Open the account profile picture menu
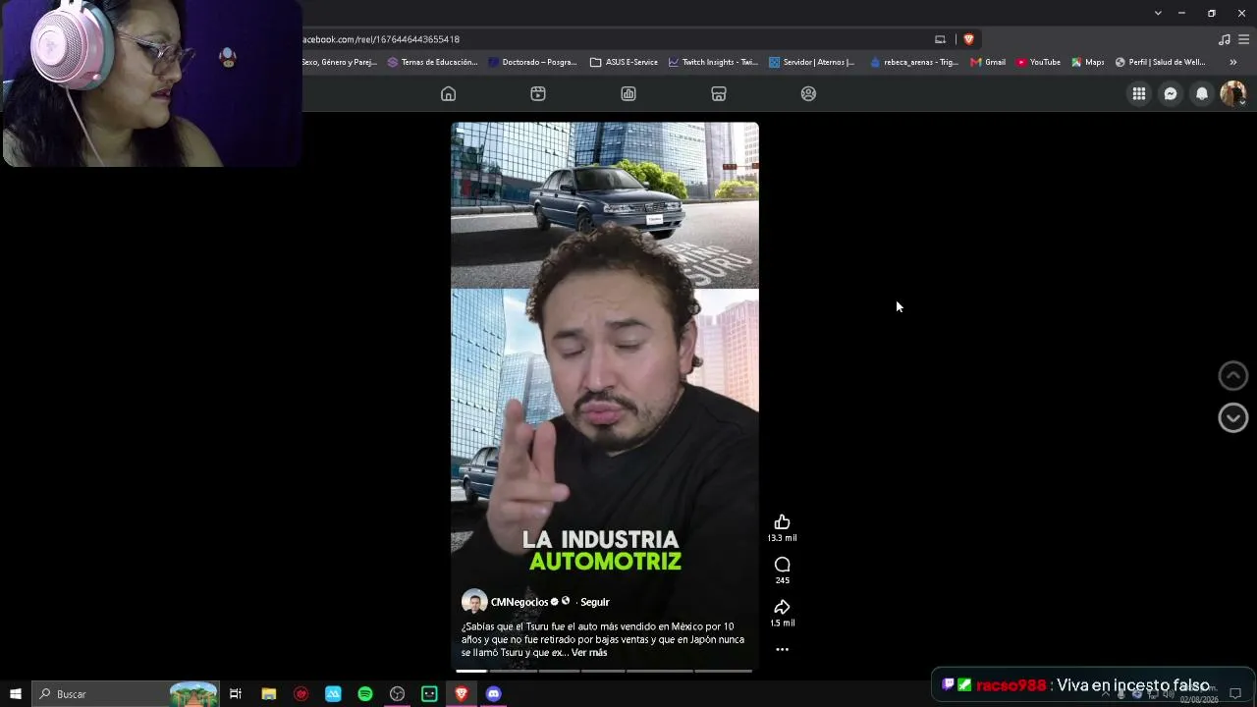This screenshot has height=707, width=1257. (x=1232, y=93)
